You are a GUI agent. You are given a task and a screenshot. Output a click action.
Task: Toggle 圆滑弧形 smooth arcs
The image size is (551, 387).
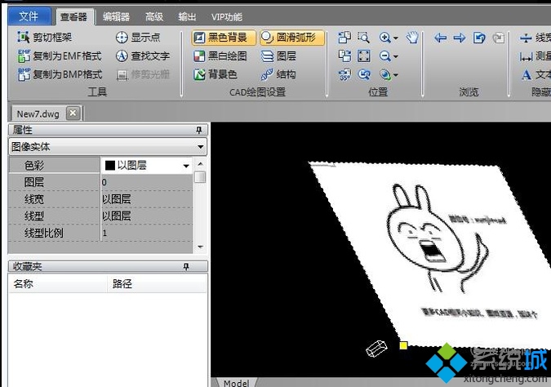pyautogui.click(x=291, y=38)
